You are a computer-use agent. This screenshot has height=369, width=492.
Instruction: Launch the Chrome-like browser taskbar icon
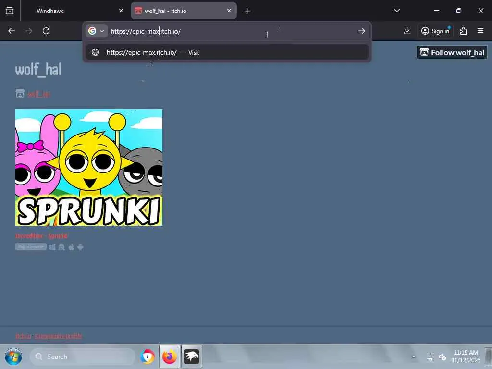point(148,357)
